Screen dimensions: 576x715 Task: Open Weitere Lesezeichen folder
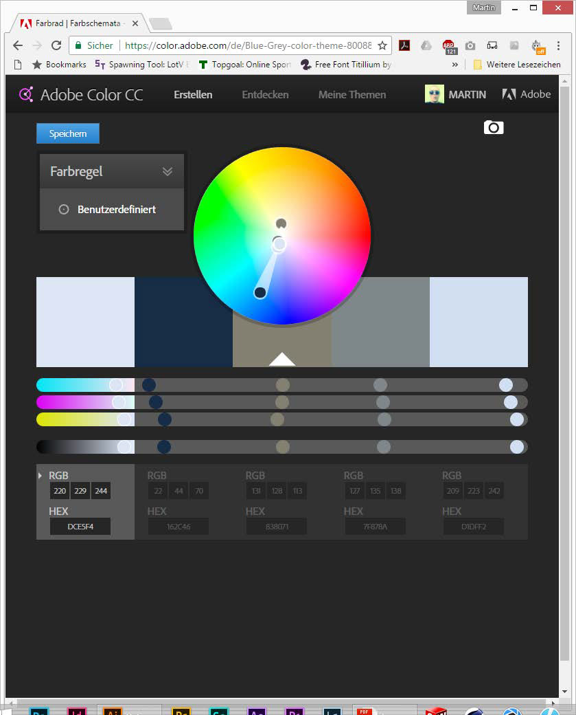point(517,65)
